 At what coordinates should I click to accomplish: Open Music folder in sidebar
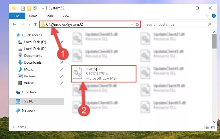[29, 69]
